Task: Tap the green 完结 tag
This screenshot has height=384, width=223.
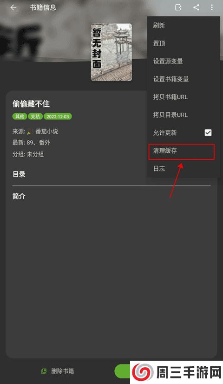Action: [35, 117]
